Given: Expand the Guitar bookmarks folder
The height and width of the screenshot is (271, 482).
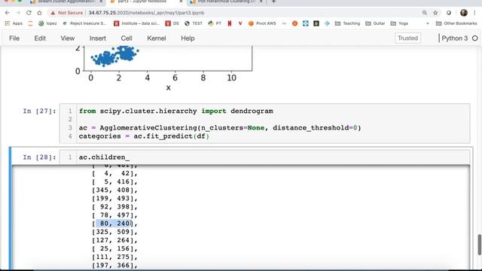Looking at the screenshot, I should pyautogui.click(x=375, y=23).
